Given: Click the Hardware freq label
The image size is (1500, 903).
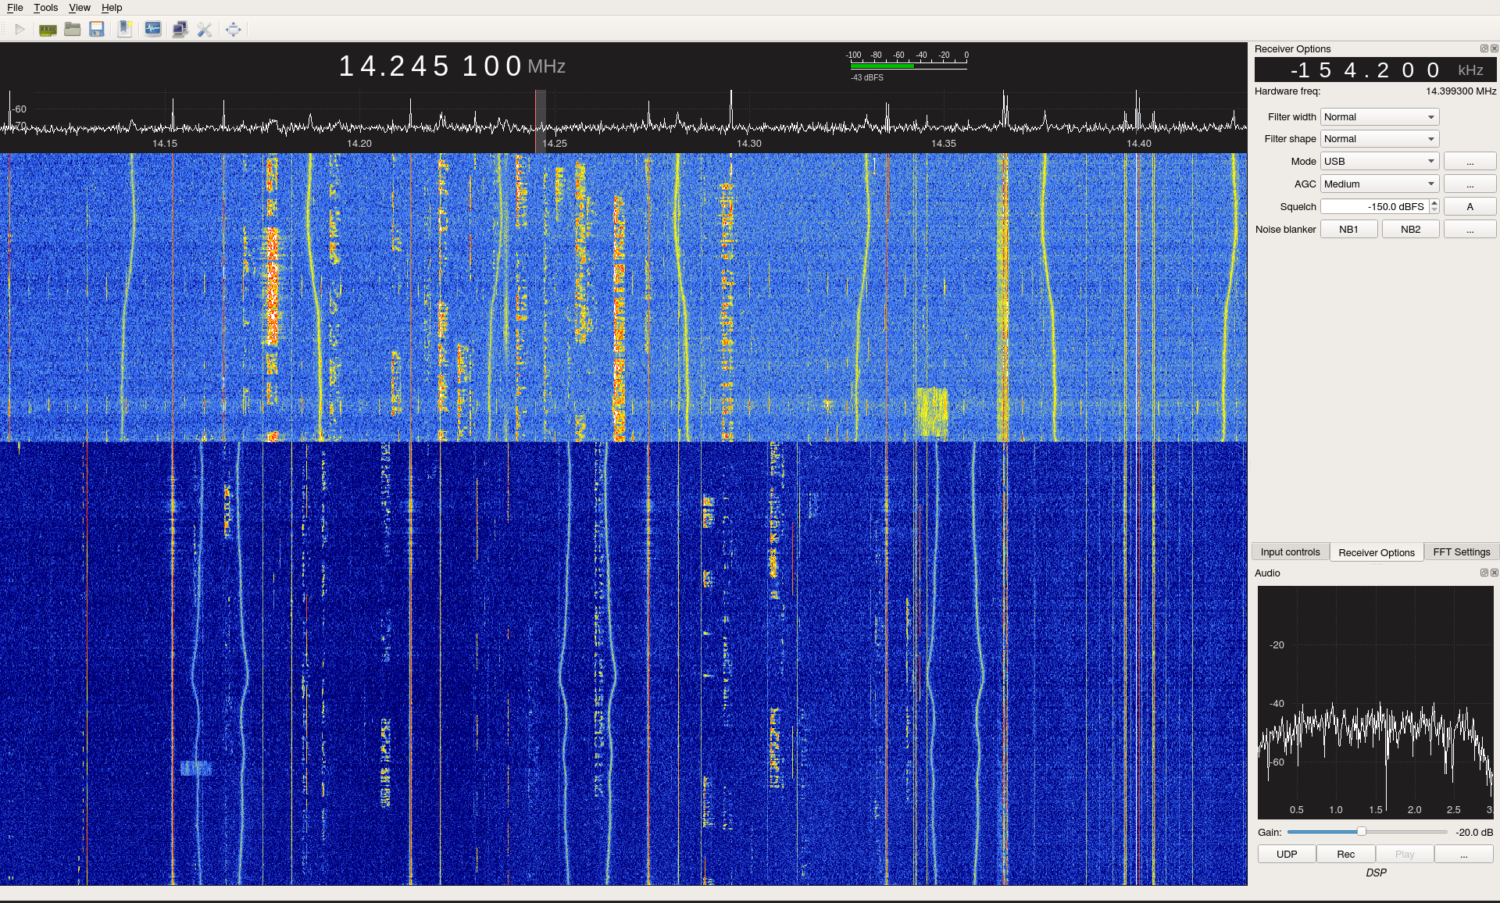Looking at the screenshot, I should click(x=1287, y=91).
